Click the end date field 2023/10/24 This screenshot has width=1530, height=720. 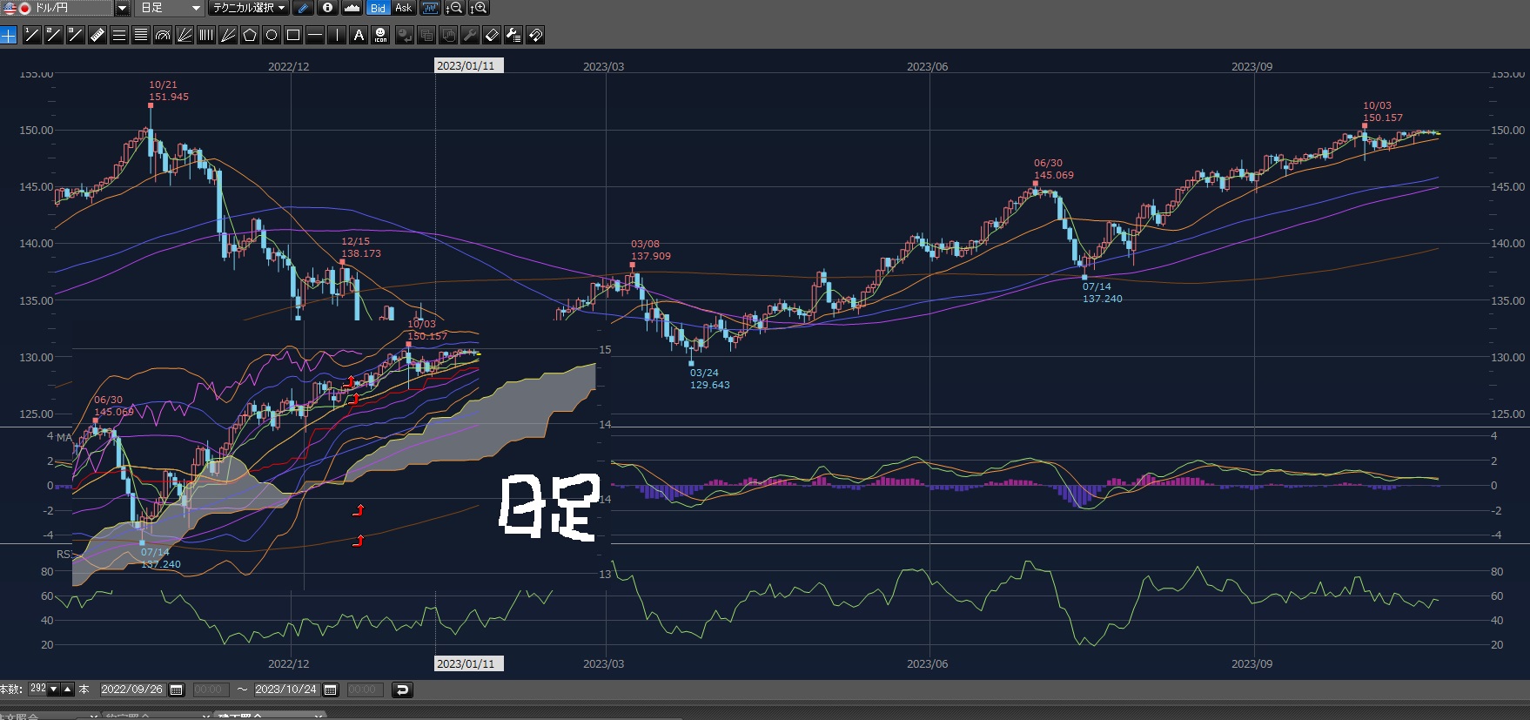click(285, 690)
